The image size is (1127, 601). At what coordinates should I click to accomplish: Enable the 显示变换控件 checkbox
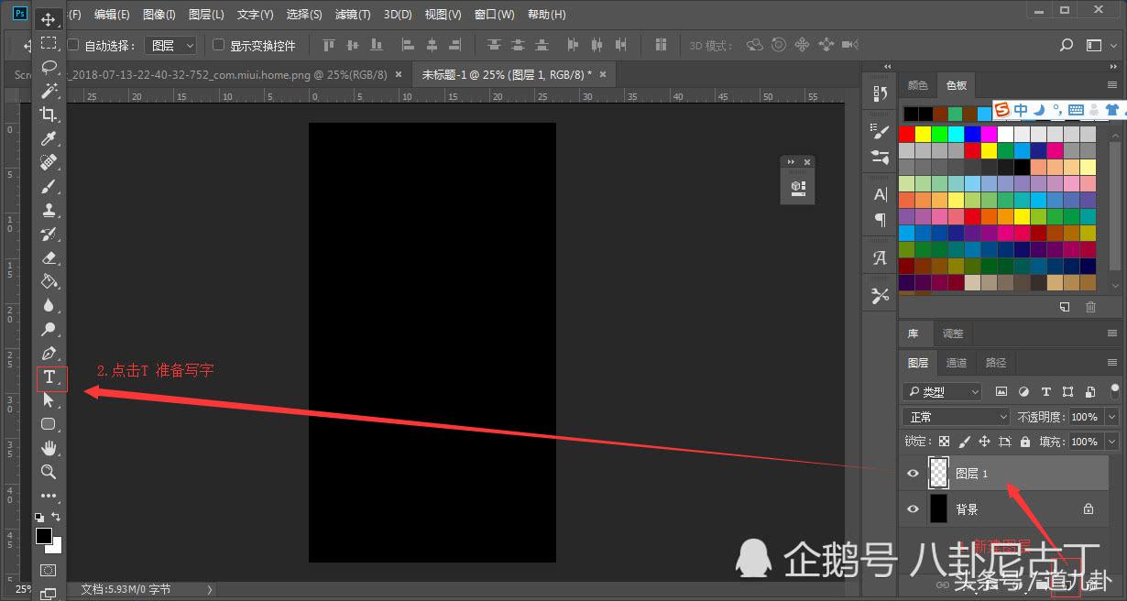(x=218, y=45)
